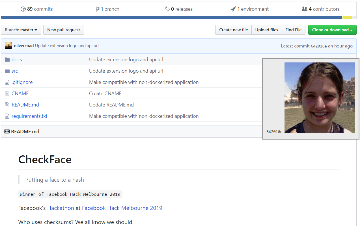
Task: Click the yellow language bar segment
Action: click(x=347, y=18)
